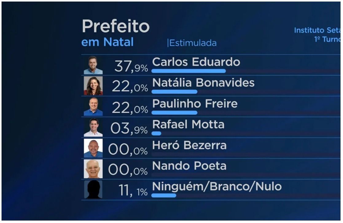This screenshot has width=343, height=223.
Task: Click the Instituto Seta source text
Action: 318,30
